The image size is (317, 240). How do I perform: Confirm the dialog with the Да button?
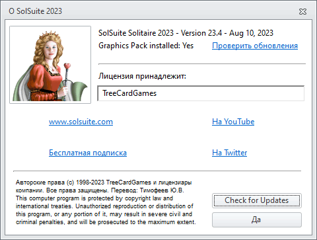tap(257, 220)
